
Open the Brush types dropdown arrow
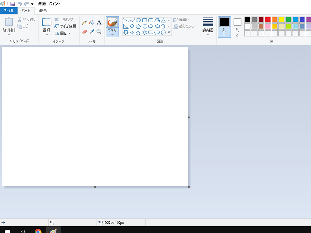(x=112, y=35)
